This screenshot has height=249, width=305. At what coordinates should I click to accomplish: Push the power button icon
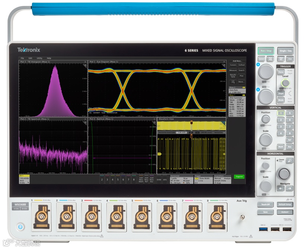click(x=20, y=227)
